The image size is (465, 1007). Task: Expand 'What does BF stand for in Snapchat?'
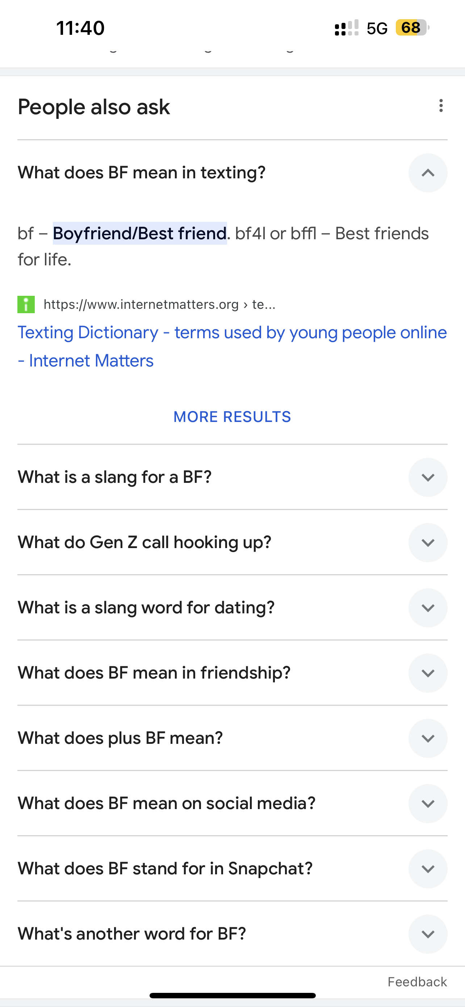point(428,869)
